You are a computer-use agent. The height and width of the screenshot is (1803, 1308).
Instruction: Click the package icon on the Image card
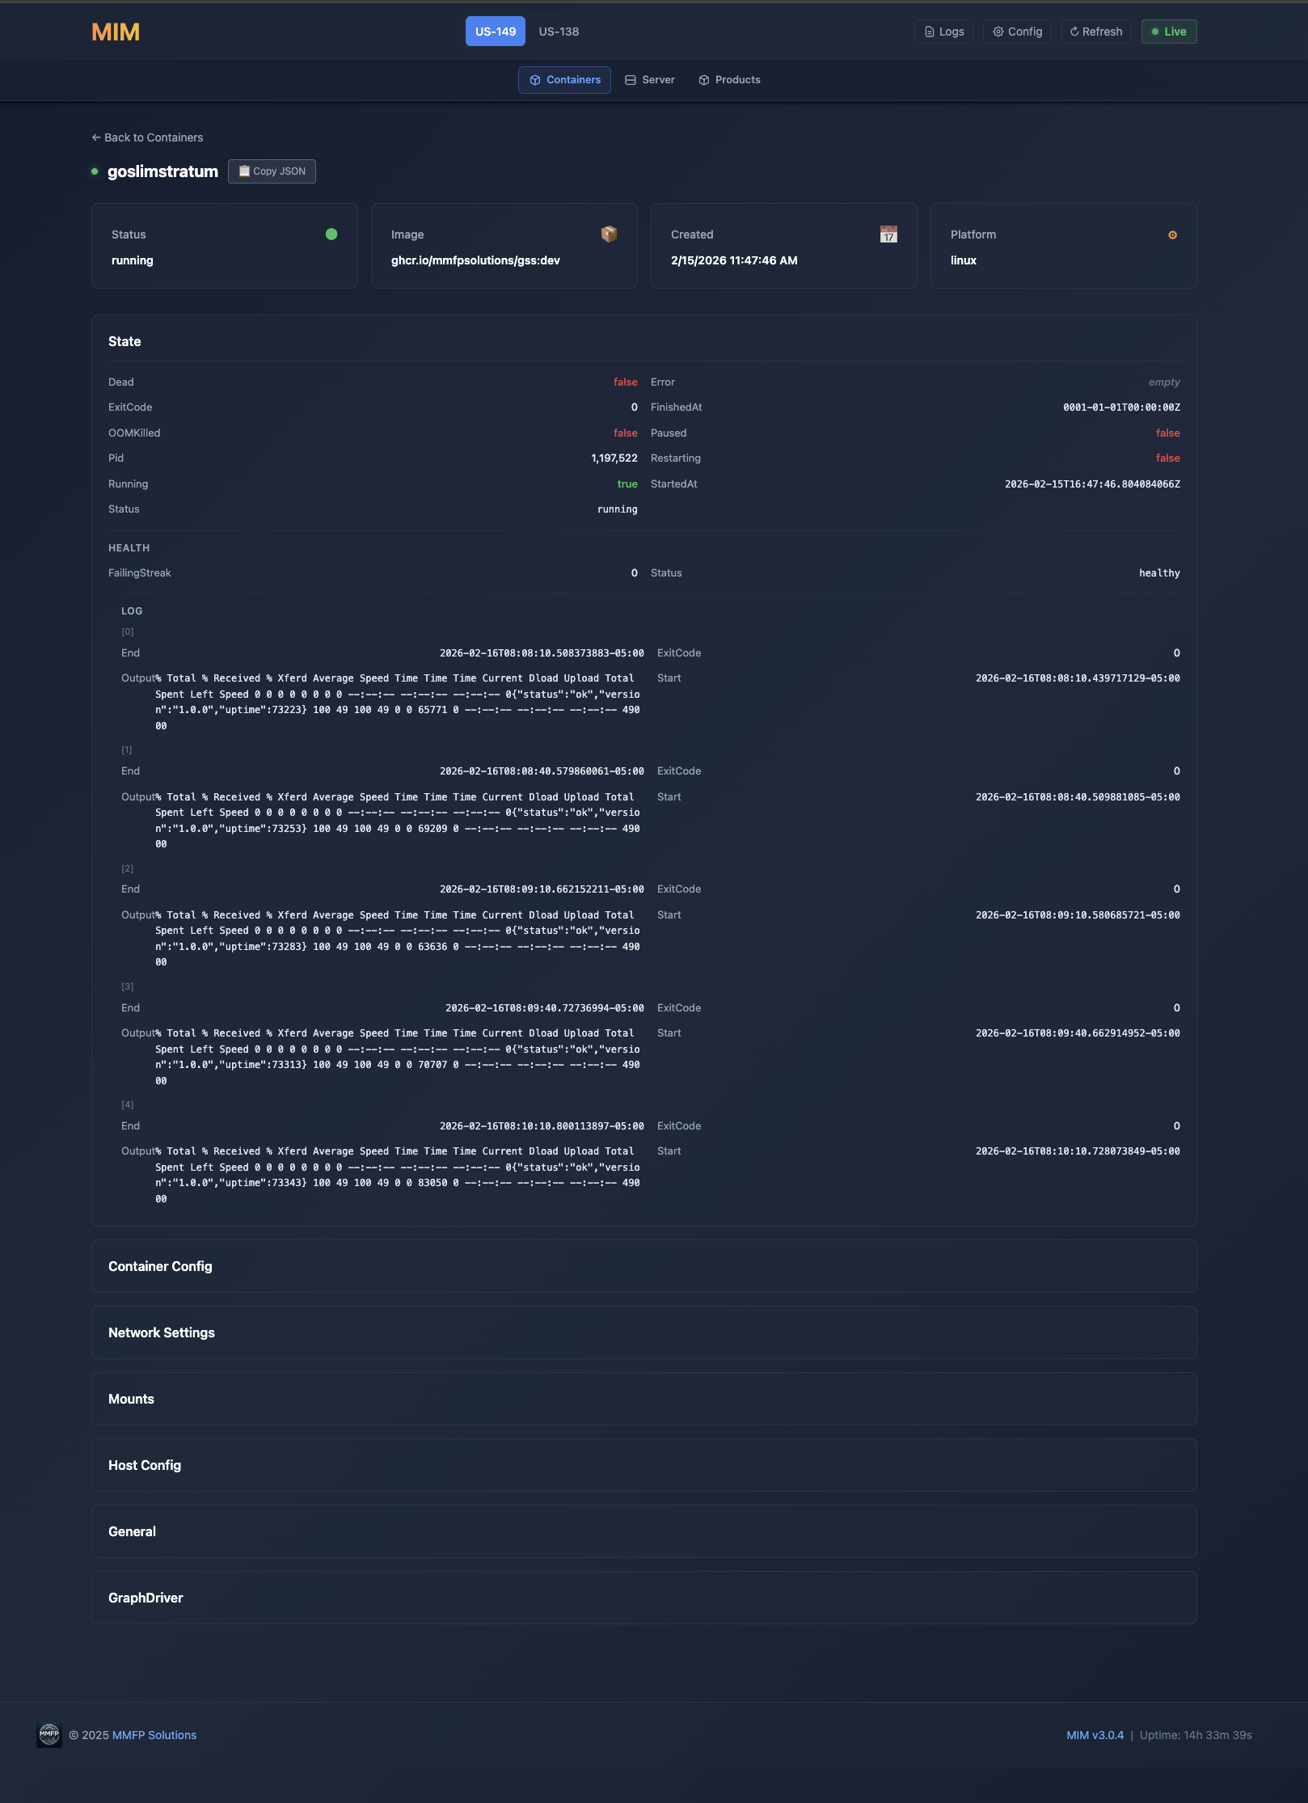(607, 234)
